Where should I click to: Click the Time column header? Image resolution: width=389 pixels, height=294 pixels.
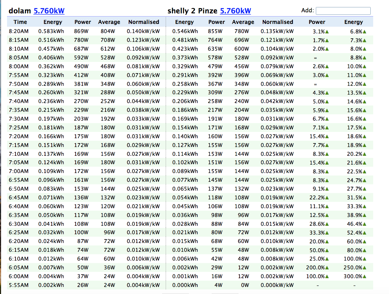pos(20,22)
